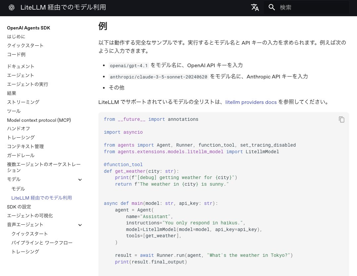357x276 pixels.
Task: Open the ガードレール page
Action: (x=21, y=156)
